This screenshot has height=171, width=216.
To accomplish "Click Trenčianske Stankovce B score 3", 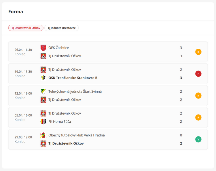I will [181, 78].
